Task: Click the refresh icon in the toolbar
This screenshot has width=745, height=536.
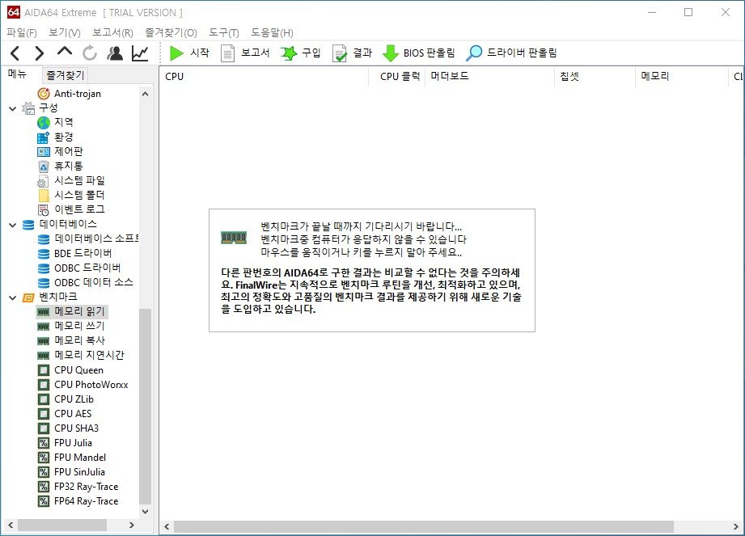Action: pyautogui.click(x=90, y=53)
